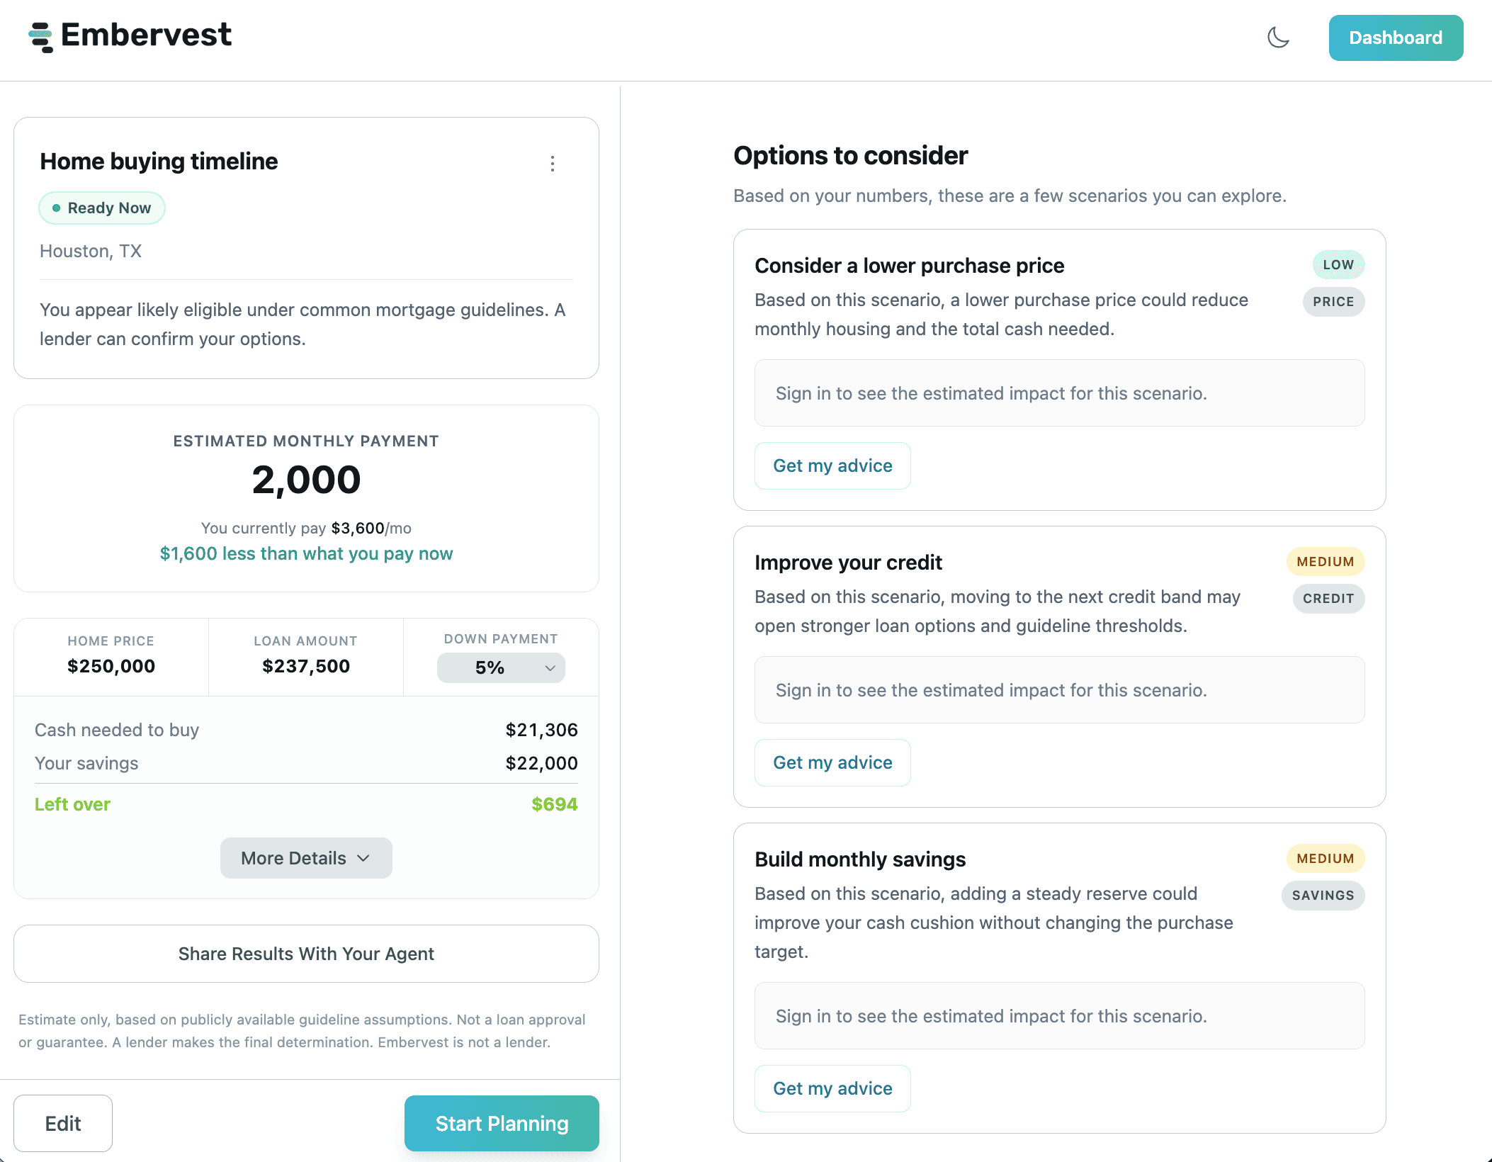This screenshot has height=1162, width=1492.
Task: Click the SAVINGS category tag
Action: pos(1323,896)
